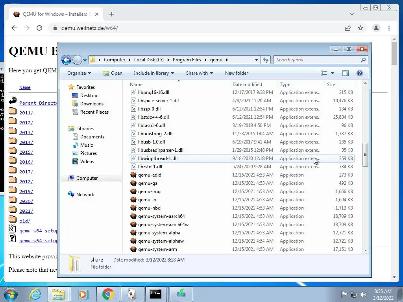Select the libspice-server-1.dll file

tap(158, 100)
